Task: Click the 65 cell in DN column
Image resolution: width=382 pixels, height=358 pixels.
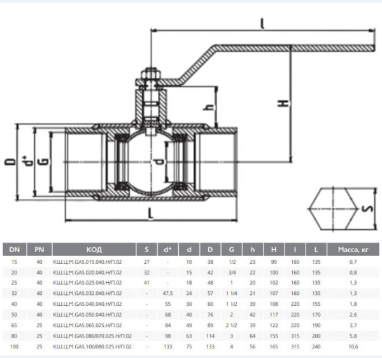Action: (x=14, y=325)
